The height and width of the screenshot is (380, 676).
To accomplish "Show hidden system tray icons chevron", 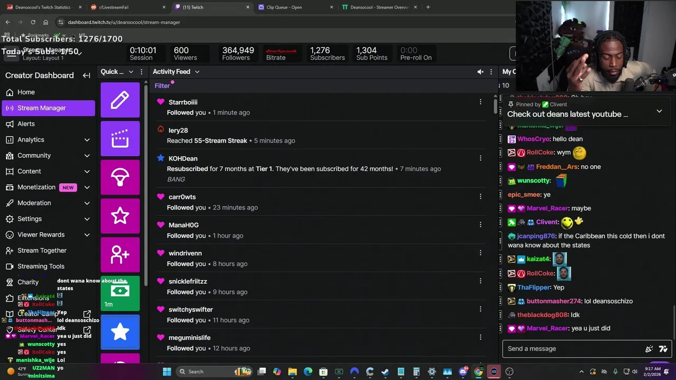I will pyautogui.click(x=581, y=372).
